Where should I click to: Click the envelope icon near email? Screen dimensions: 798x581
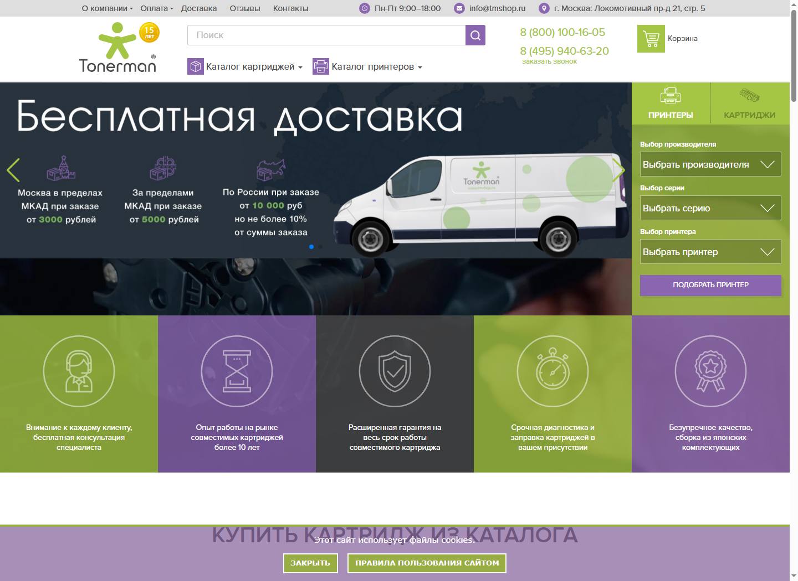click(459, 8)
